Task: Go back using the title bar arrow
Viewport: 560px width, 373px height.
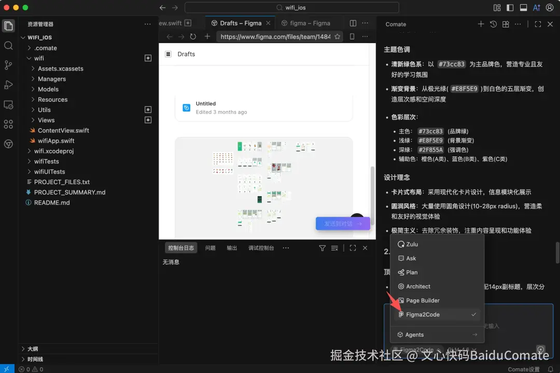Action: click(162, 7)
